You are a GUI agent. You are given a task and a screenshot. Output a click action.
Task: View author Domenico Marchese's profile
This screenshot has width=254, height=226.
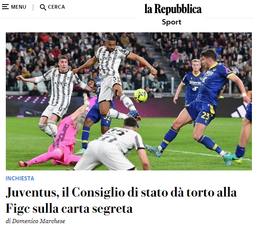pyautogui.click(x=39, y=221)
